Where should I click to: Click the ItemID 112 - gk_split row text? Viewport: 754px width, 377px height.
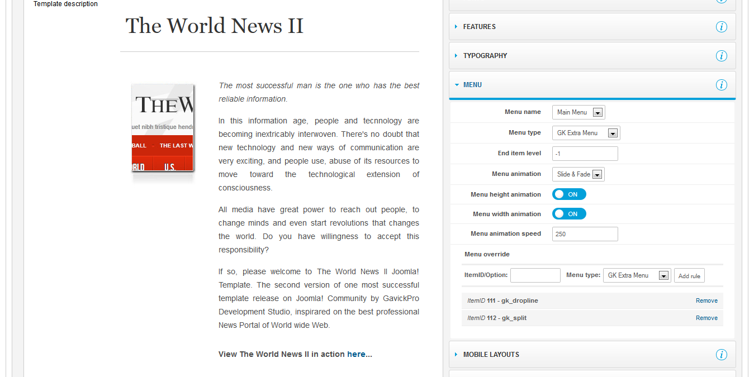[x=497, y=318]
